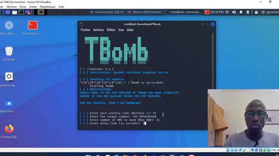Minimize the VirtualBox window
This screenshot has height=156, width=279.
(x=261, y=2)
